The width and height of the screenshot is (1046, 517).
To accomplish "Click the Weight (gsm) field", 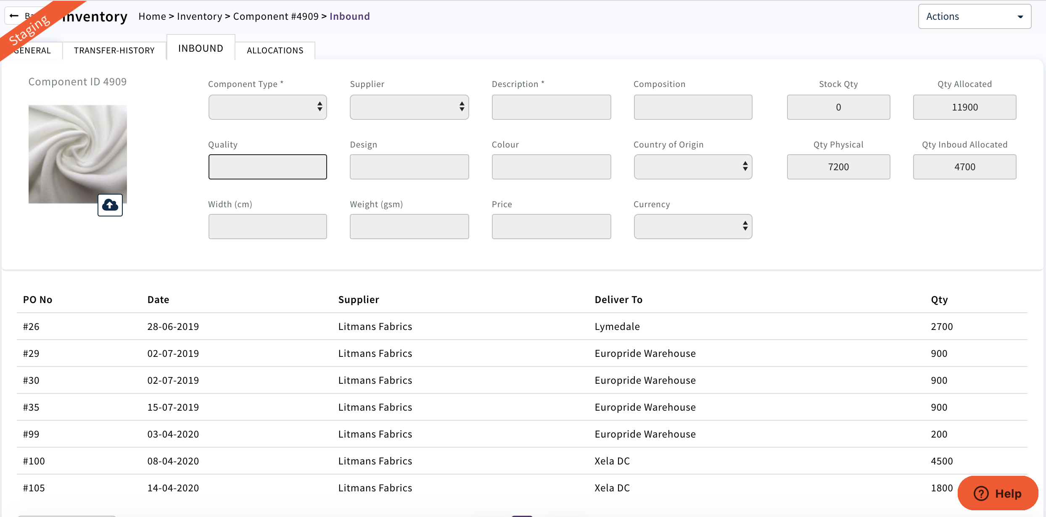I will (409, 227).
